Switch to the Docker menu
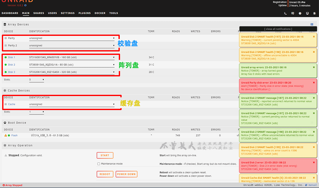The width and height of the screenshot is (319, 188). pos(100,13)
